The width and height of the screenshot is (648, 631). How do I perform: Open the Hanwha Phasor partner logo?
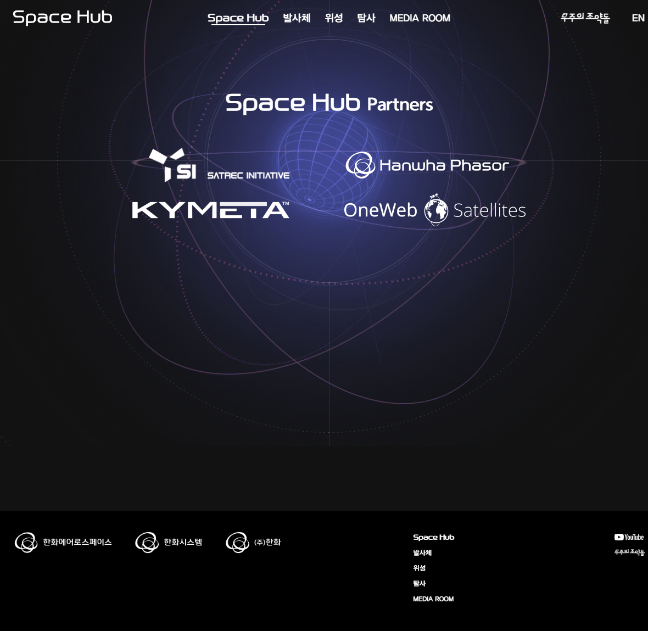427,165
